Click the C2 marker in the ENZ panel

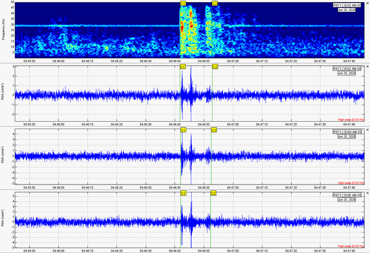tap(215, 67)
